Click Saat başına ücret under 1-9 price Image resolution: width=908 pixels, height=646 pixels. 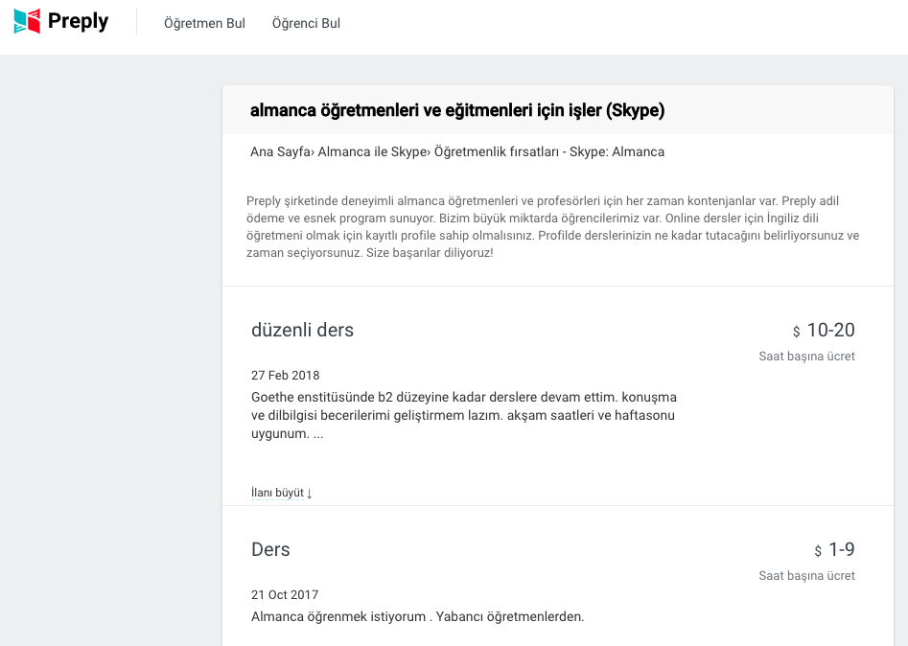tap(806, 576)
